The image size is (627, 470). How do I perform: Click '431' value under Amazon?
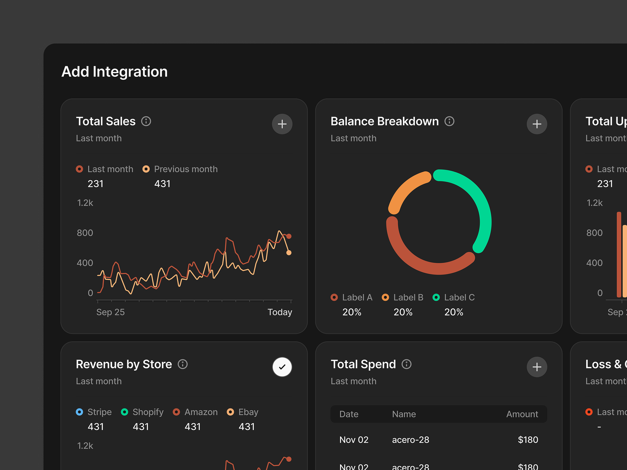coord(193,427)
